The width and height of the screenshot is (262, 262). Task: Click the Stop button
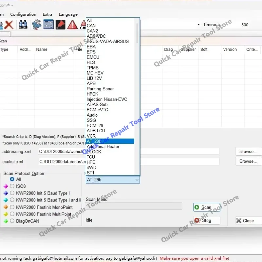207,220
